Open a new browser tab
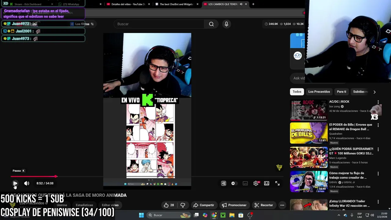Screen dimensions: 391x220 coord(253,4)
